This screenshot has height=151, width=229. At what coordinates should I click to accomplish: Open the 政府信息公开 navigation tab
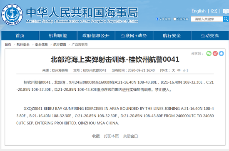[x=96, y=35]
